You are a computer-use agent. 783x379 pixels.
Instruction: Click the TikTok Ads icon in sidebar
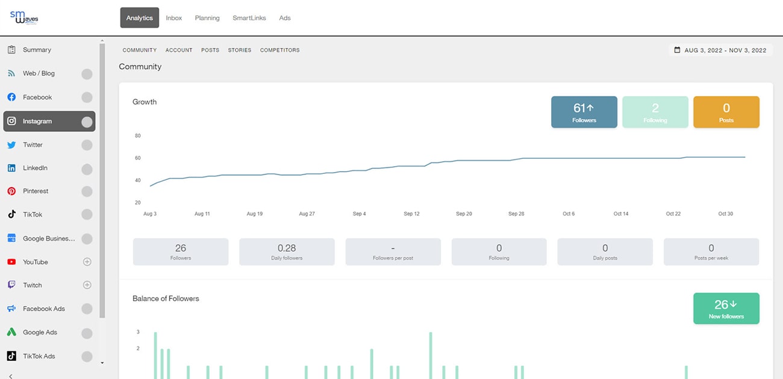tap(11, 356)
